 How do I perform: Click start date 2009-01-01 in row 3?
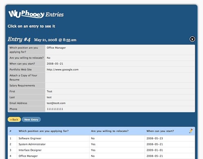(x=155, y=150)
